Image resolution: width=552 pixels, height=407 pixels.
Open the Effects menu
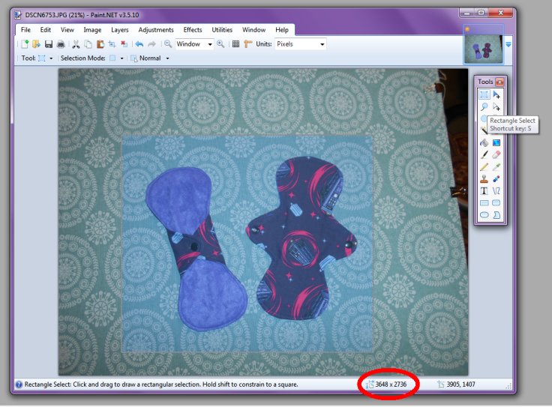pyautogui.click(x=193, y=30)
